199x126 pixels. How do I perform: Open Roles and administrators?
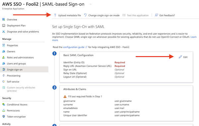coord(20,58)
